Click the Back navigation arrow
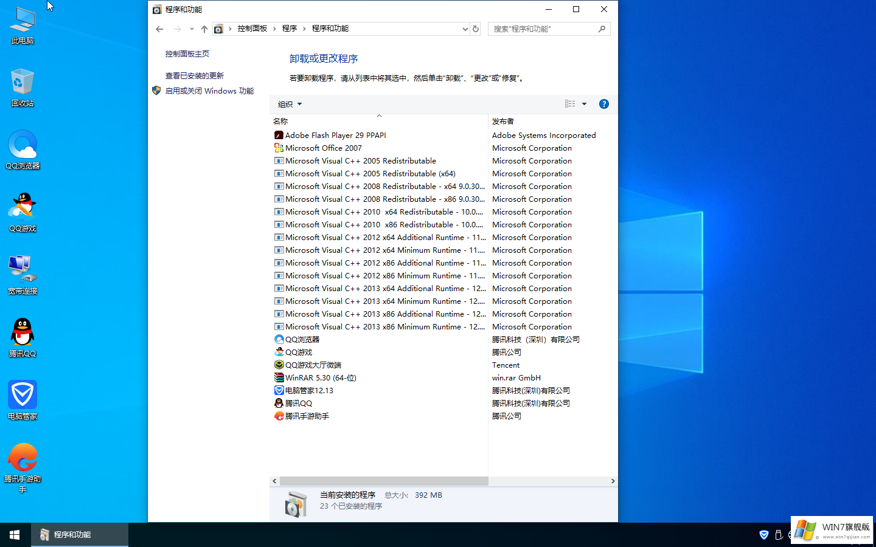876x547 pixels. tap(159, 29)
